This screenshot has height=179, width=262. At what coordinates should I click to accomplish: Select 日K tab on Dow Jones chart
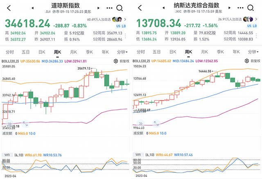coord(42,52)
